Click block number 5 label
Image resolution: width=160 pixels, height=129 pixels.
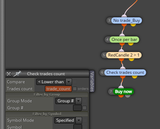(x=104, y=55)
